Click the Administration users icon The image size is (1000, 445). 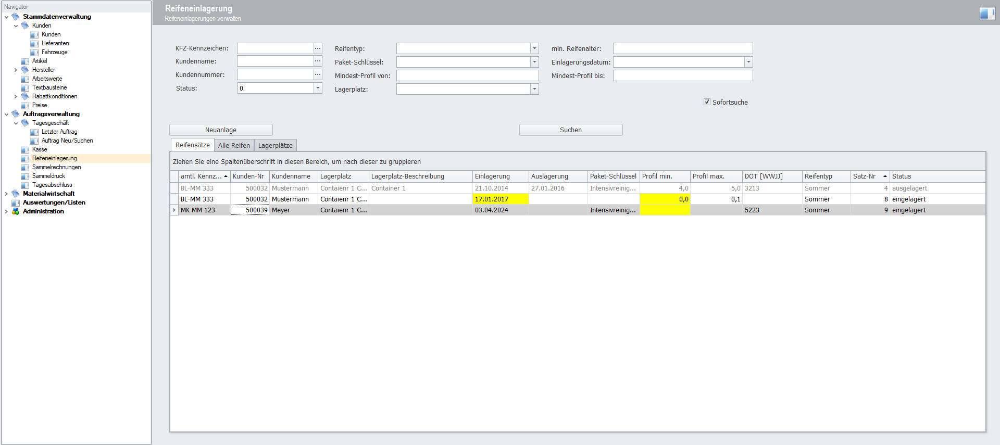tap(16, 211)
